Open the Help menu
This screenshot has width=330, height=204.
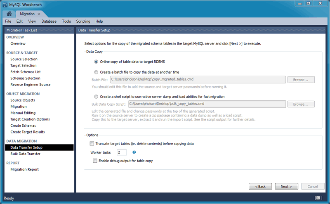click(x=99, y=21)
